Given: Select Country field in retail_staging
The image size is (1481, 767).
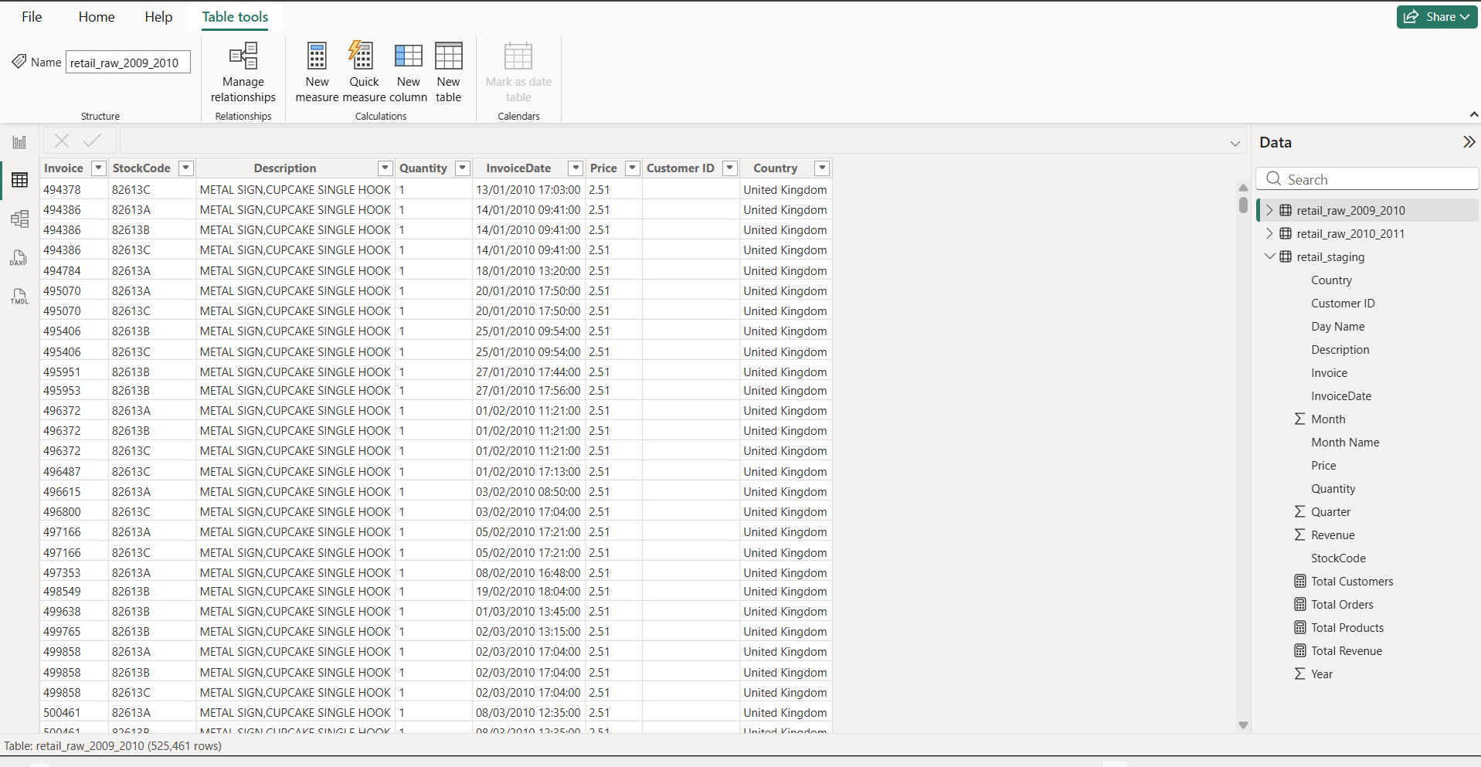Looking at the screenshot, I should (x=1331, y=280).
